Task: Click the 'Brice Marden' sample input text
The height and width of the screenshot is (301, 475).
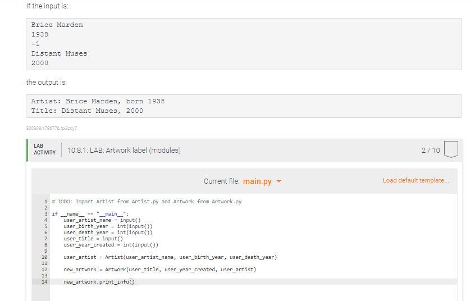Action: point(57,25)
